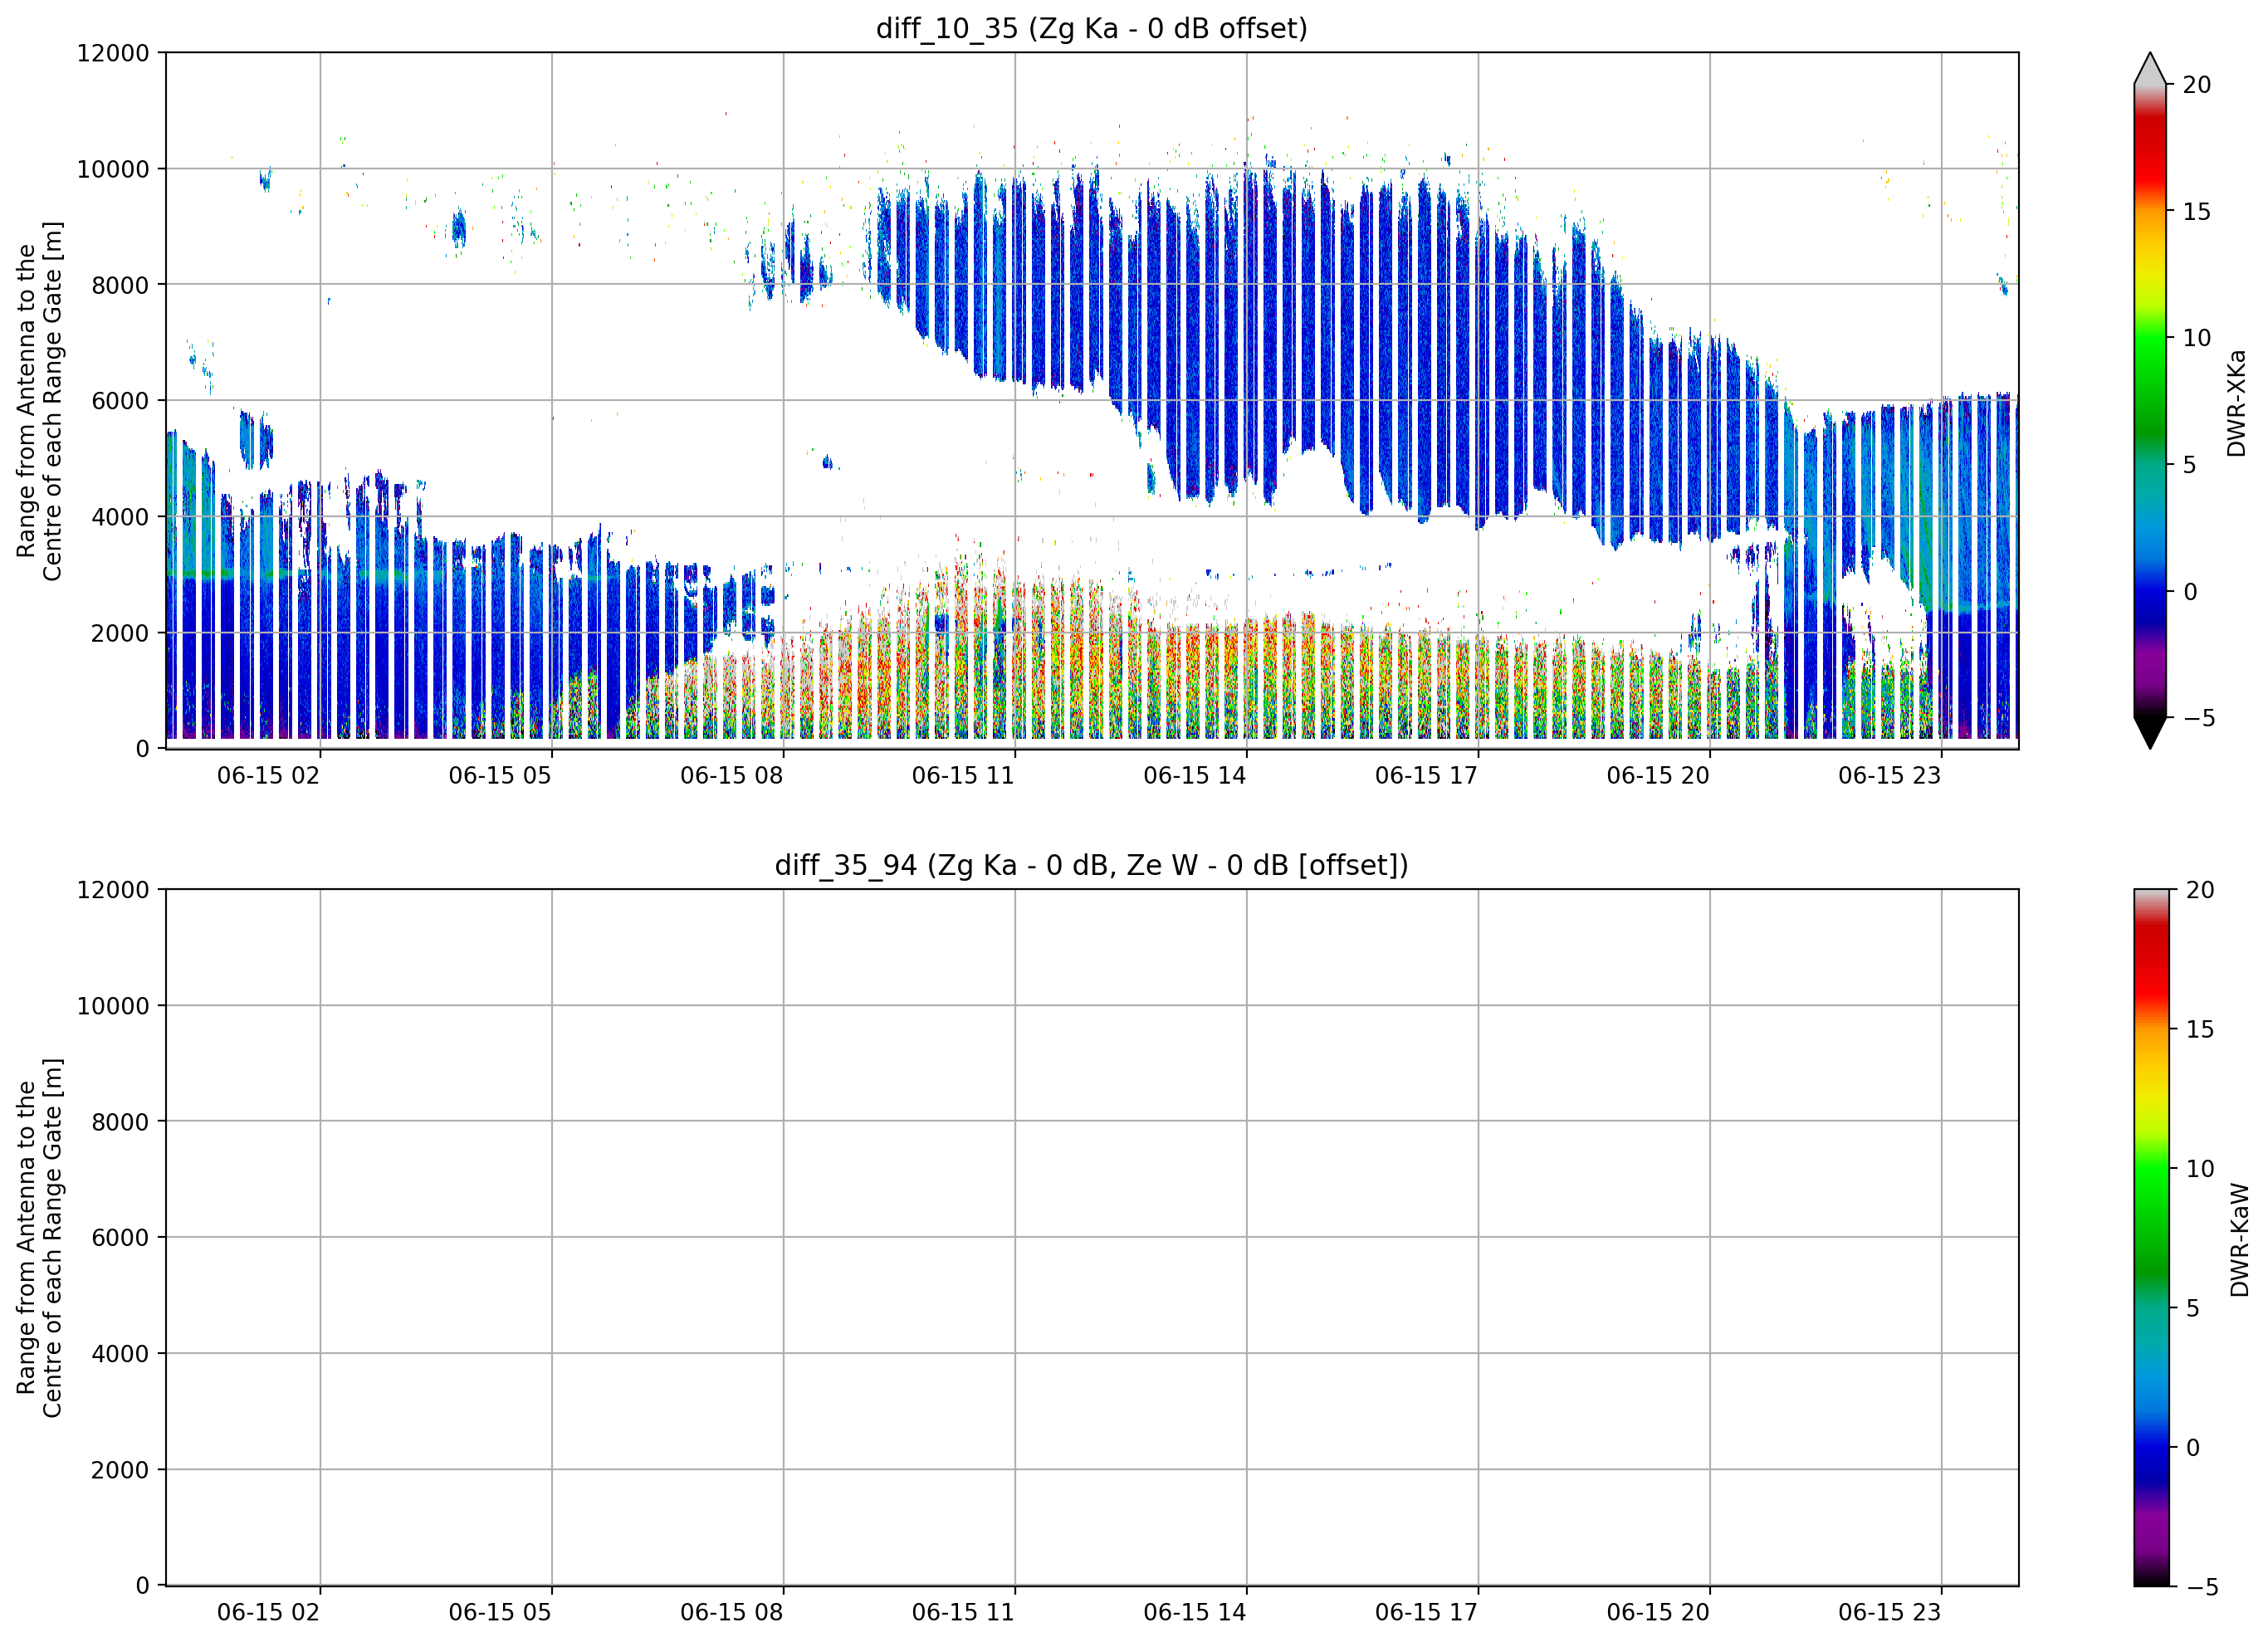
Task: Click the 20 tick on bottom colorbar
Action: coord(2200,890)
